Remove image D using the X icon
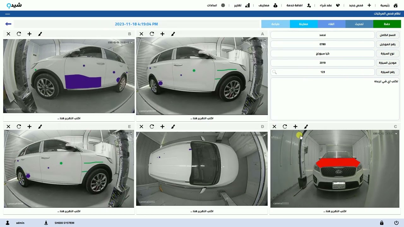Screen dimensions: 404x227 click(141, 126)
